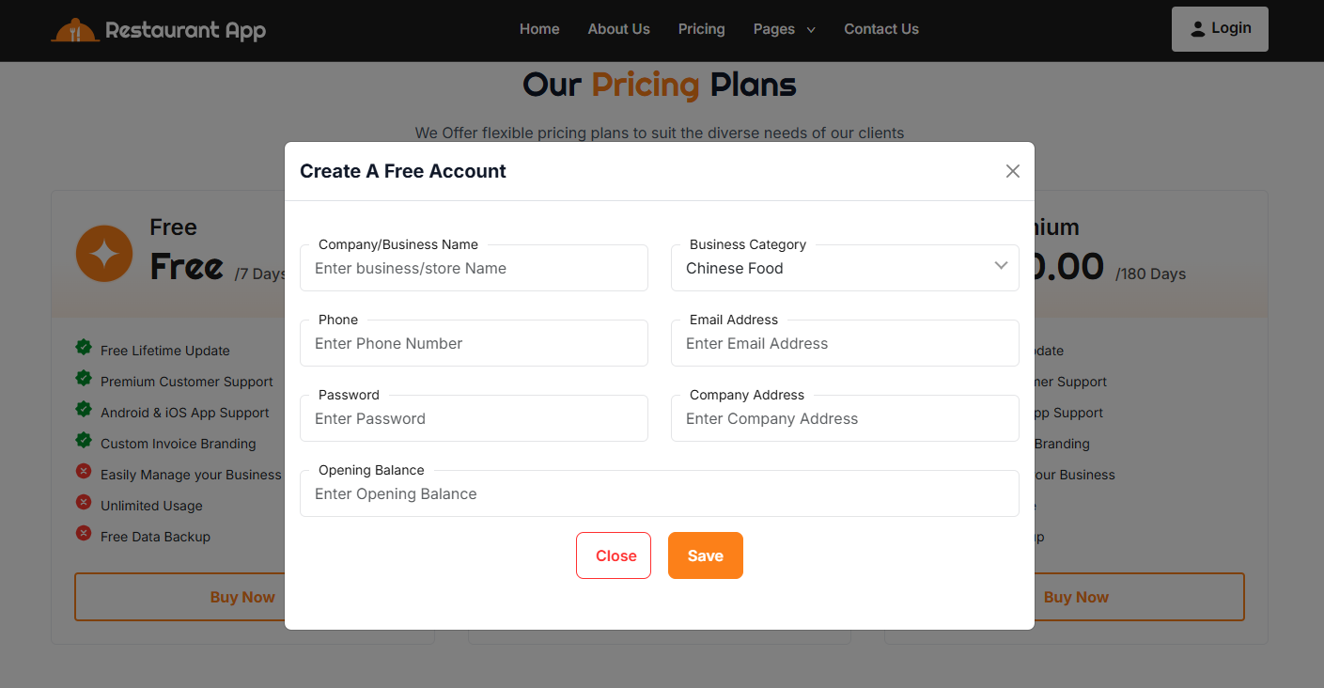The height and width of the screenshot is (688, 1324).
Task: Expand the Pages menu in the navbar
Action: (784, 29)
